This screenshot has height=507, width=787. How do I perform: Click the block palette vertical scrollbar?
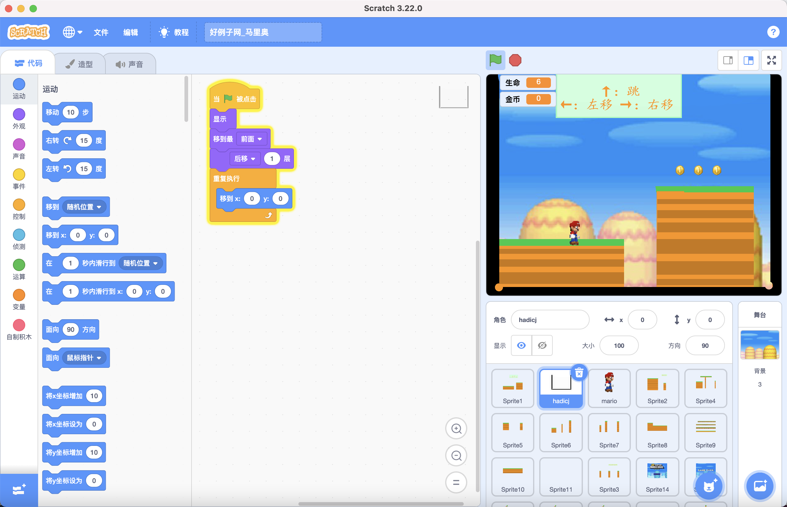[186, 99]
